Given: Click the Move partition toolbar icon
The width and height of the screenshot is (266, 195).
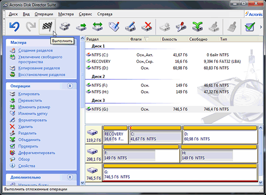Looking at the screenshot, I should click(81, 27).
